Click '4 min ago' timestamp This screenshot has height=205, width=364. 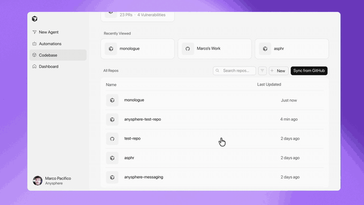pyautogui.click(x=289, y=119)
